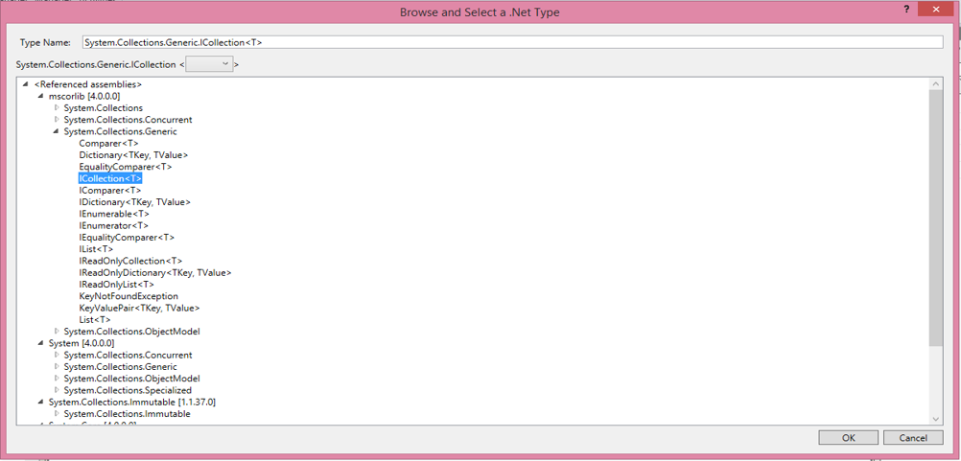Click the Type Name input field

[512, 42]
